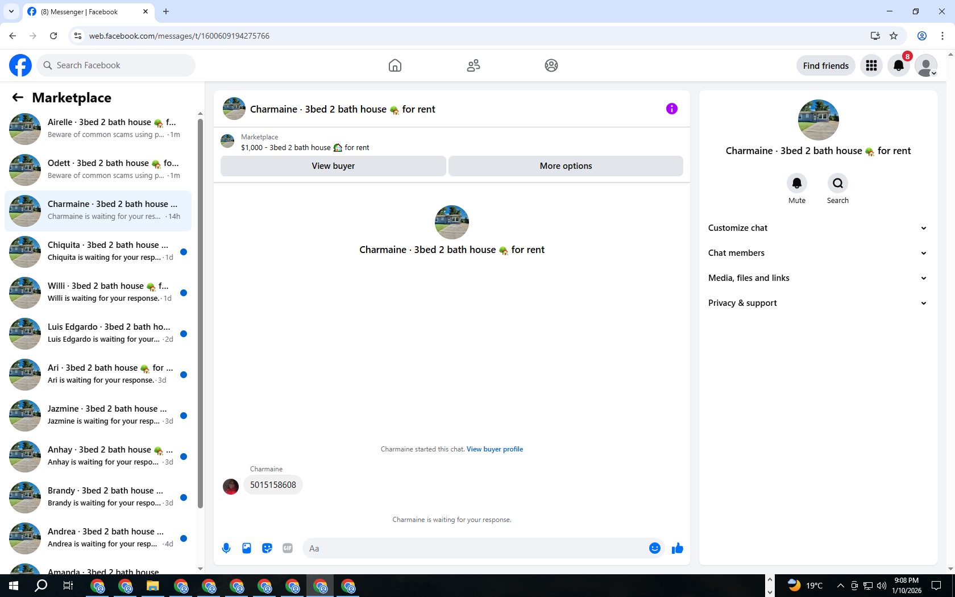This screenshot has height=597, width=955.
Task: Open Windows notification center
Action: pyautogui.click(x=937, y=586)
